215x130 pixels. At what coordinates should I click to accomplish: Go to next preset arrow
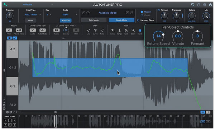(88, 13)
